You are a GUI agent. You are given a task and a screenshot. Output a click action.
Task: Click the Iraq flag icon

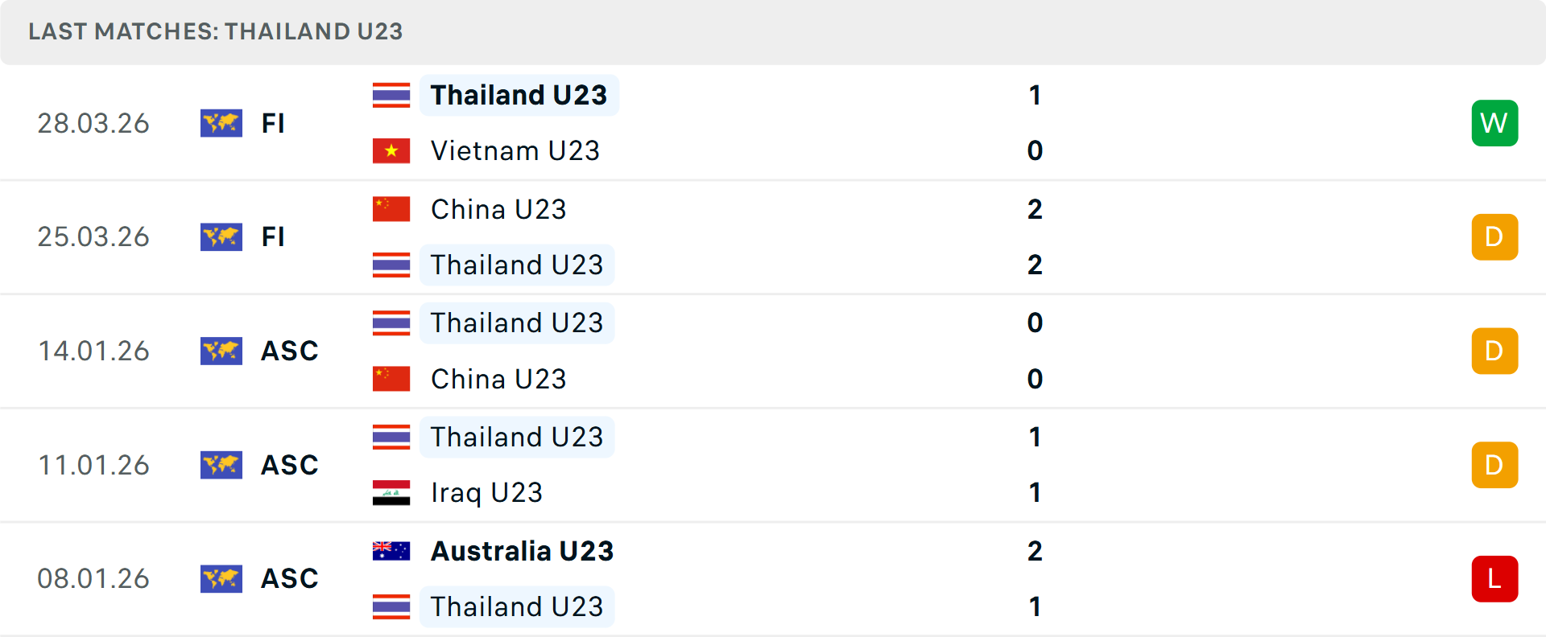click(x=391, y=492)
